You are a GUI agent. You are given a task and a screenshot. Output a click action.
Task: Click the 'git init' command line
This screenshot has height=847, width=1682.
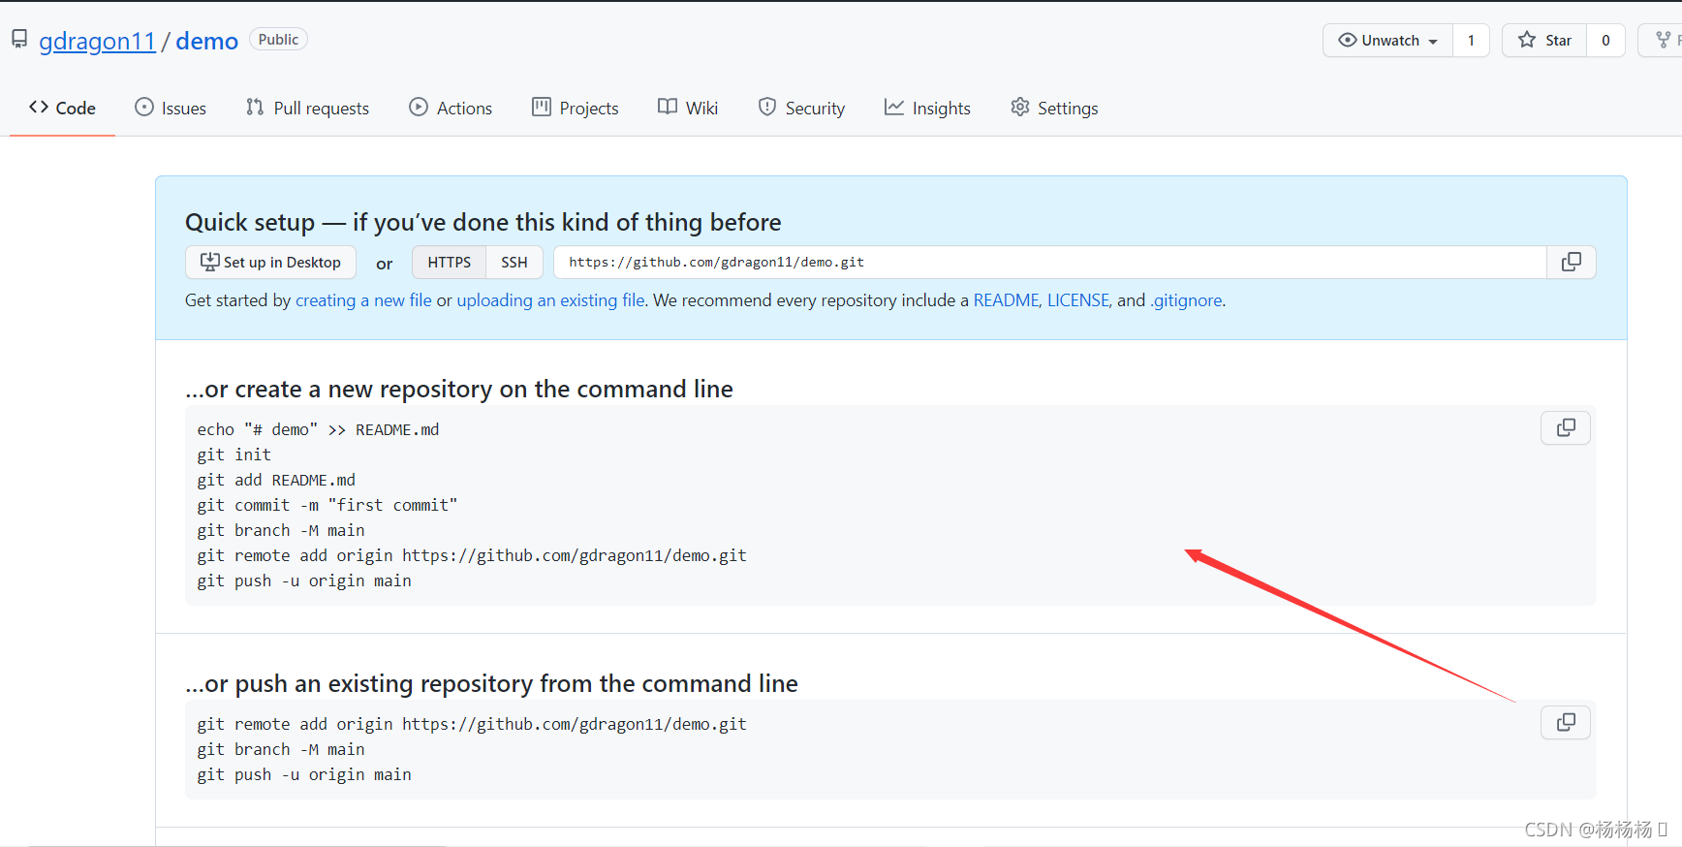coord(234,455)
